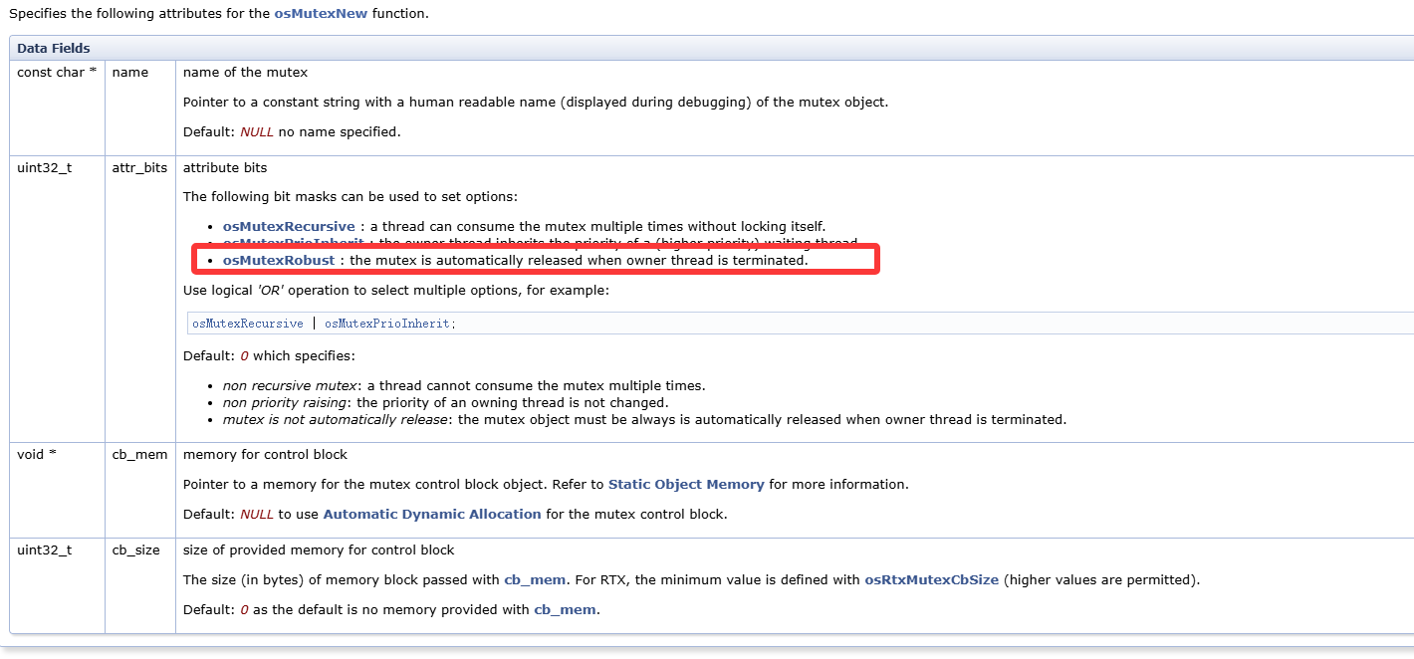Go to Automatic Dynamic Allocation link
The width and height of the screenshot is (1414, 659).
pos(432,514)
